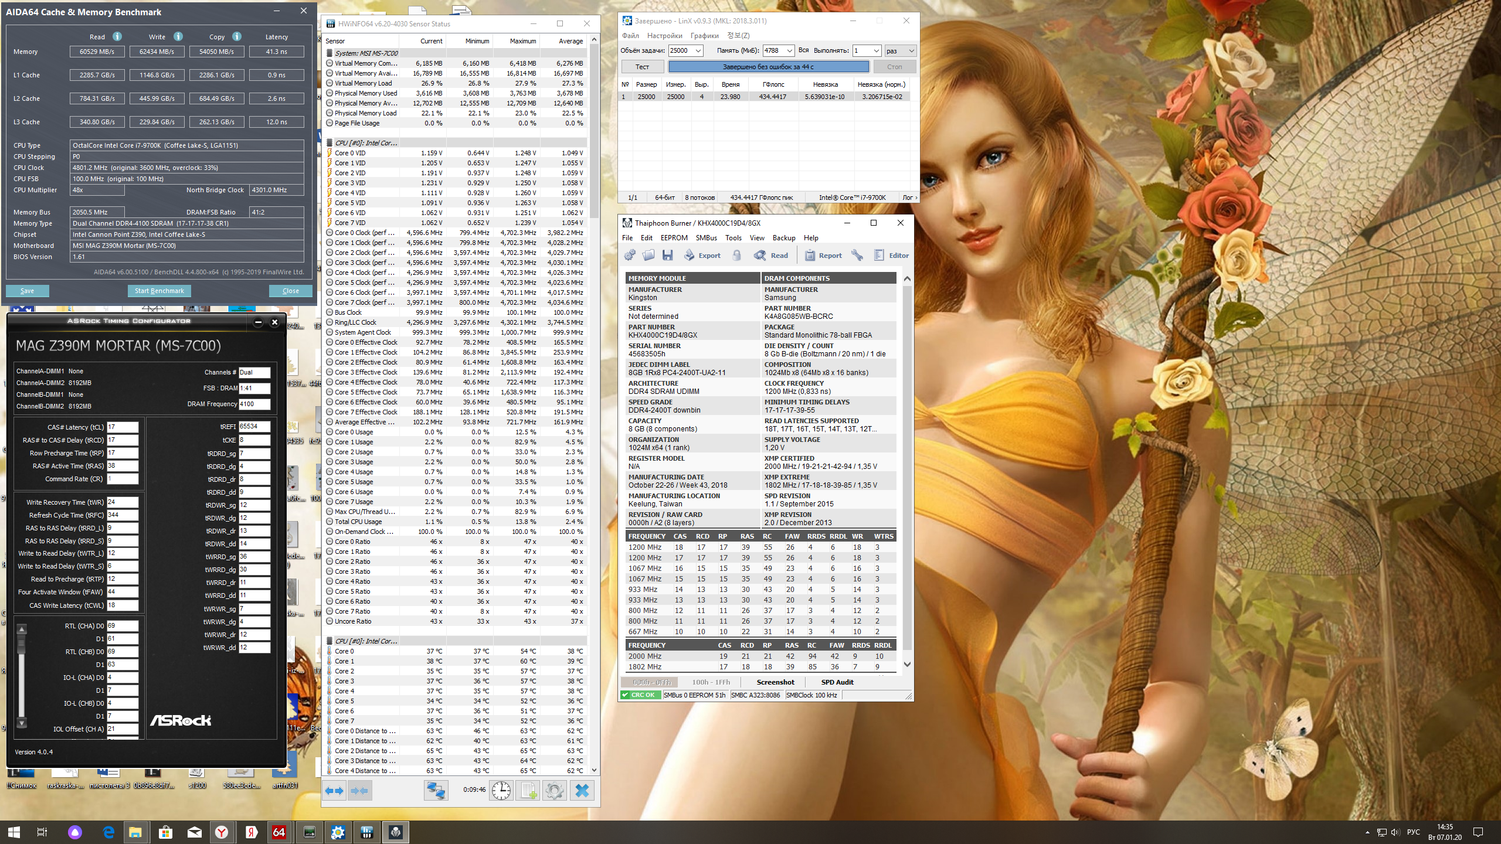The height and width of the screenshot is (844, 1501).
Task: Open HWiNFO sensor settings gear icon
Action: [554, 791]
